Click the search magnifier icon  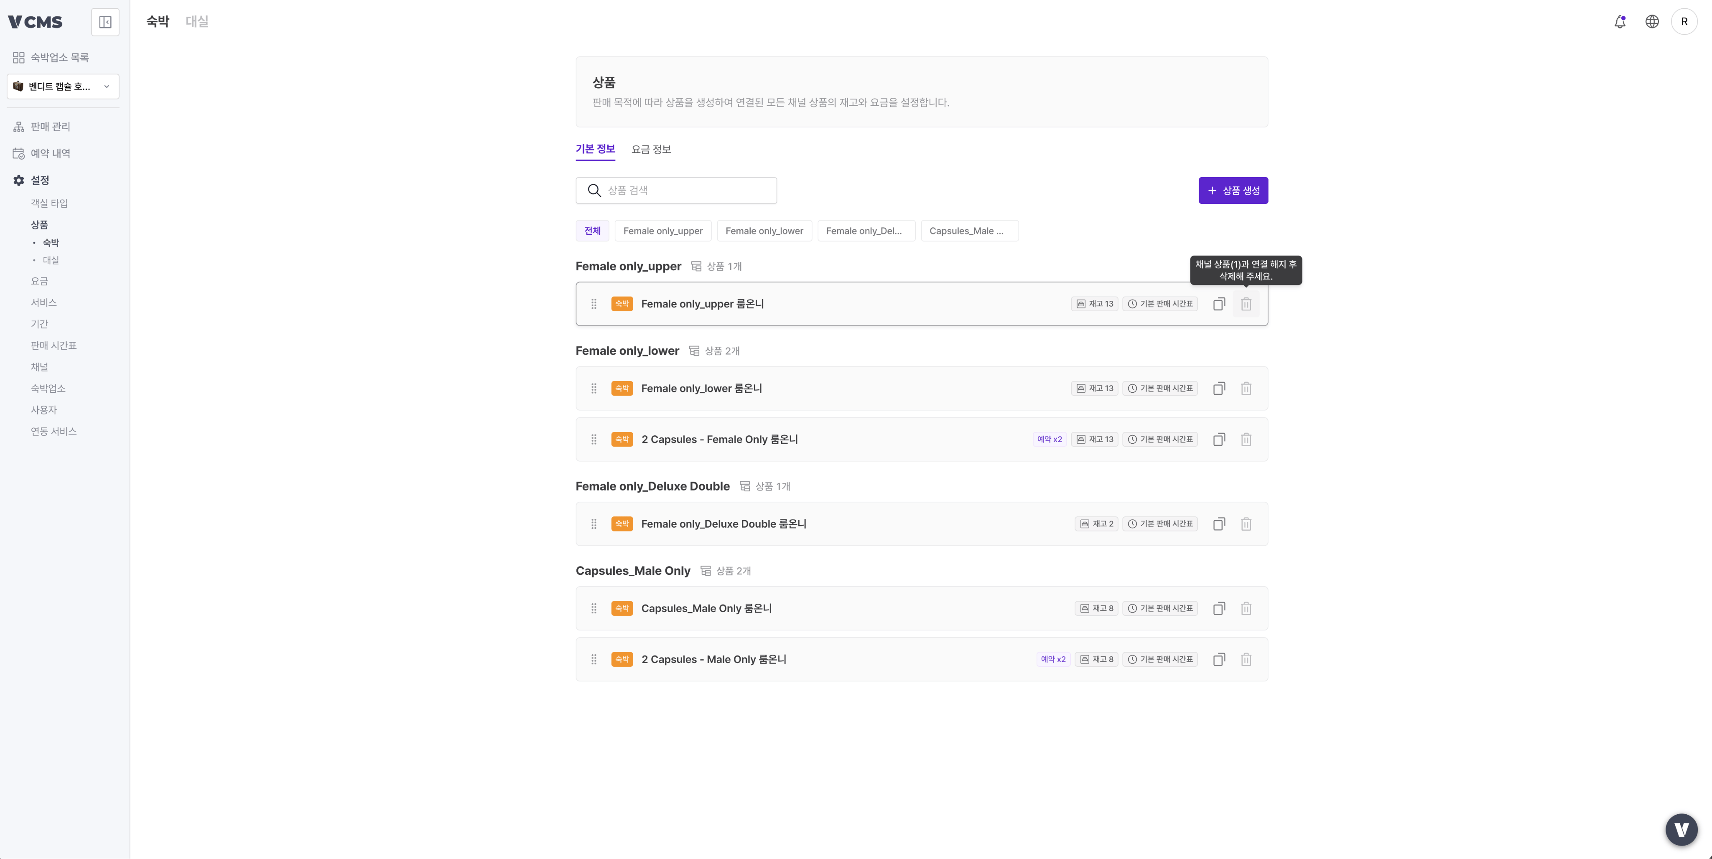[594, 191]
